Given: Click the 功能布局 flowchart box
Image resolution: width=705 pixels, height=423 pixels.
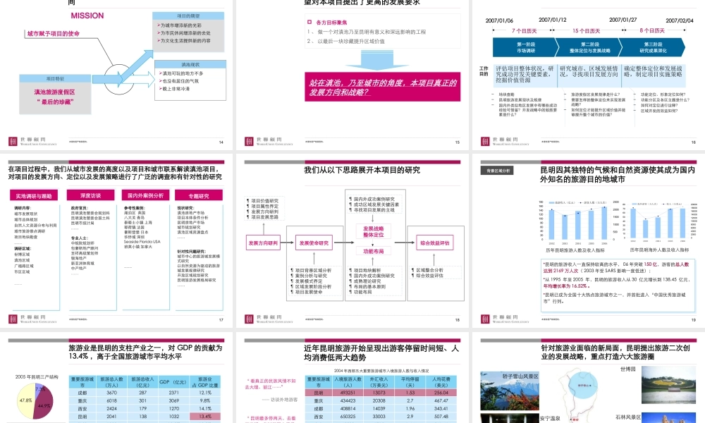Looking at the screenshot, I should 374,251.
